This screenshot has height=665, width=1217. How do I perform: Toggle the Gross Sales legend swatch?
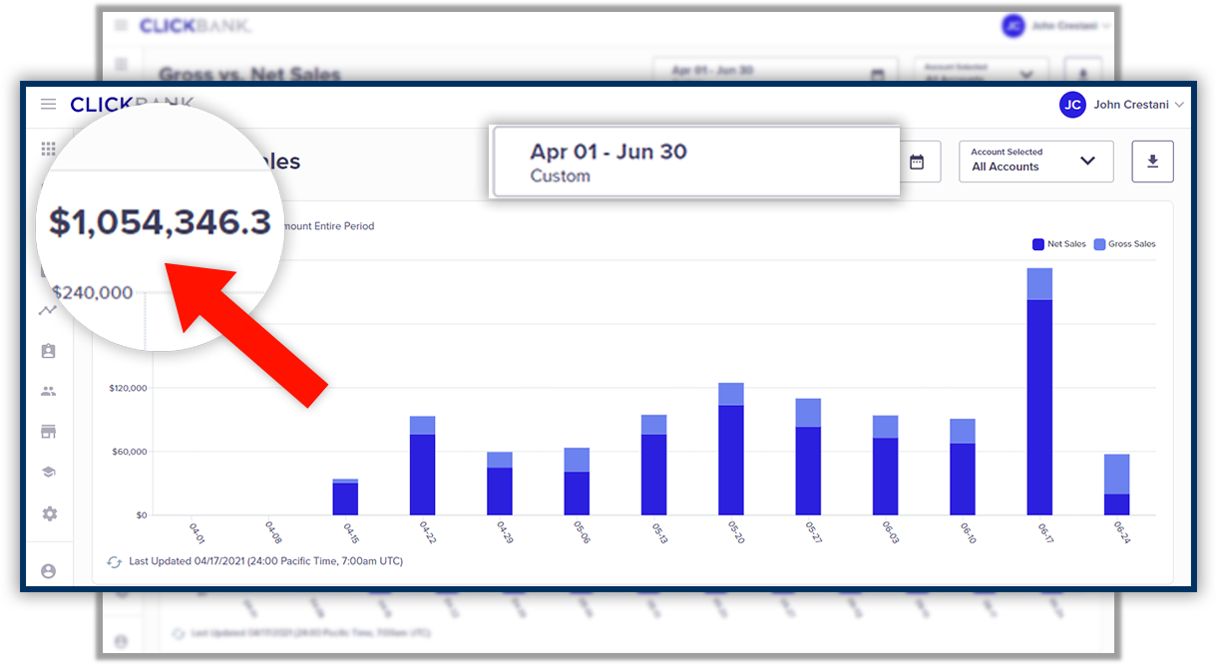coord(1099,244)
